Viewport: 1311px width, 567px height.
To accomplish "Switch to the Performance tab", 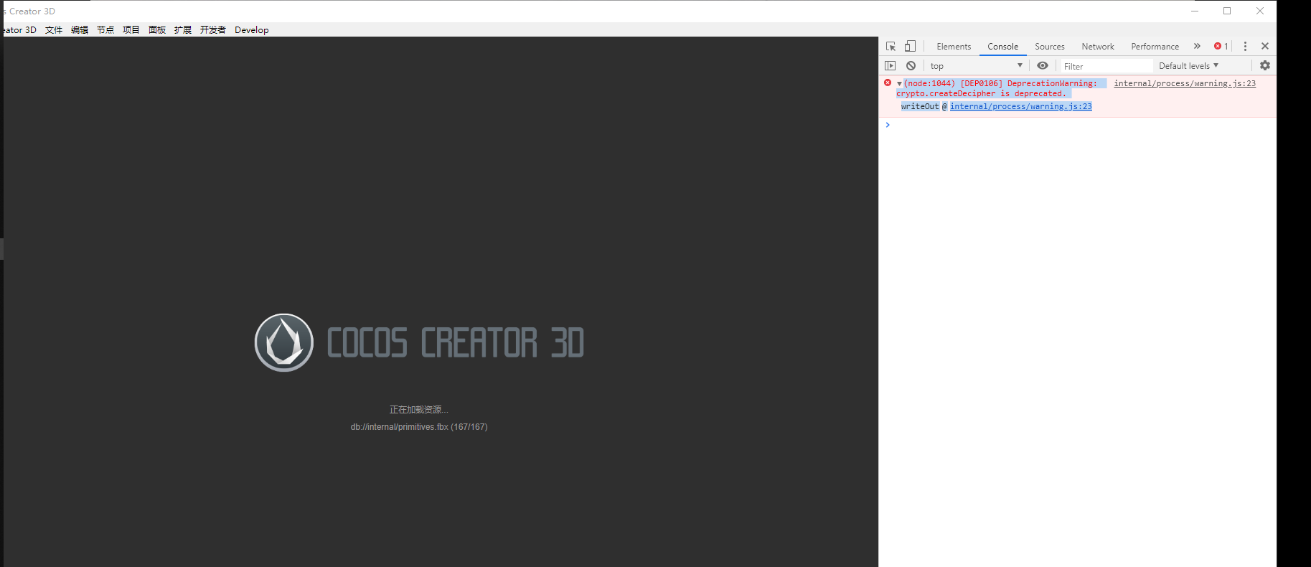I will click(x=1155, y=47).
